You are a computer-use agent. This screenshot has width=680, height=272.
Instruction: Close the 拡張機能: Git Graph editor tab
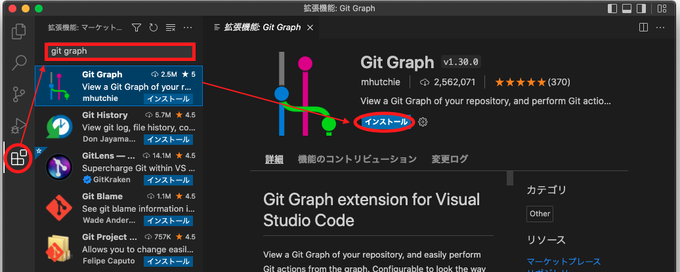coord(310,28)
